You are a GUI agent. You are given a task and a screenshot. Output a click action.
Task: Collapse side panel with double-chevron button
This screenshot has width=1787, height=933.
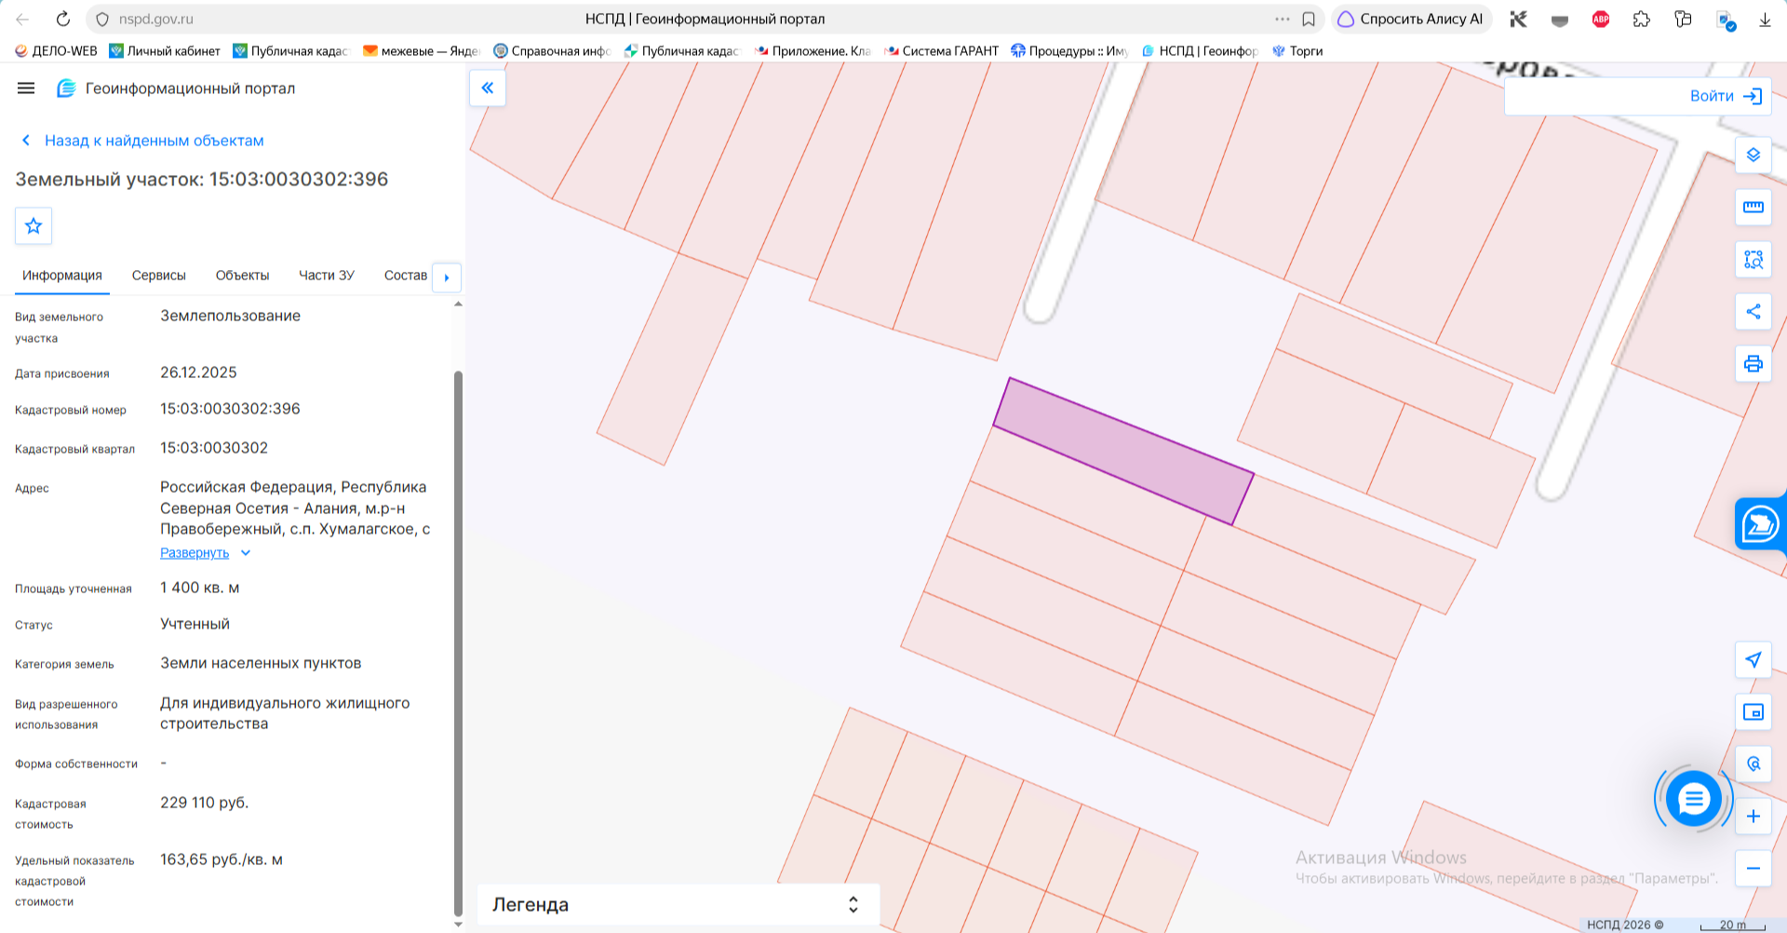tap(488, 88)
